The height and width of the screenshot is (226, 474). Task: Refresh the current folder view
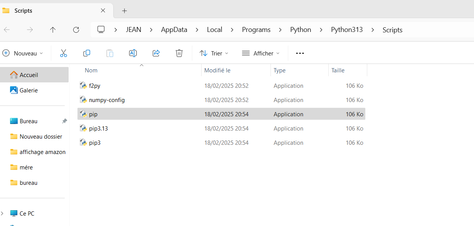76,30
